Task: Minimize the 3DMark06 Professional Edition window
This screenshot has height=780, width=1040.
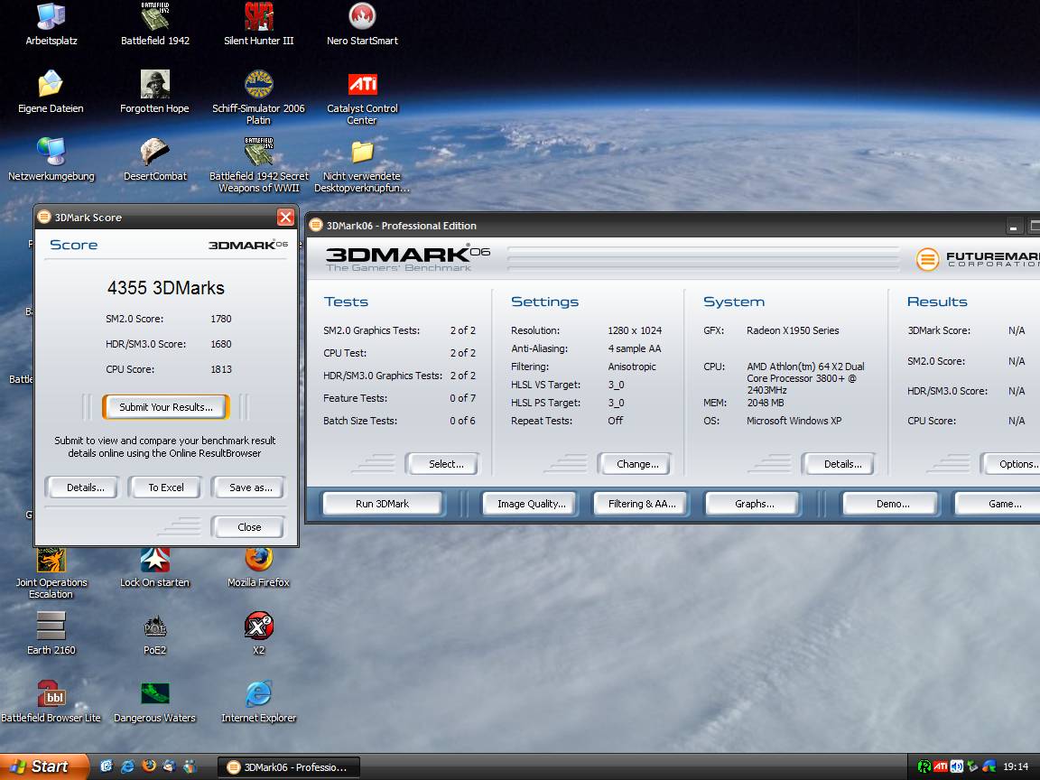Action: coord(1013,227)
